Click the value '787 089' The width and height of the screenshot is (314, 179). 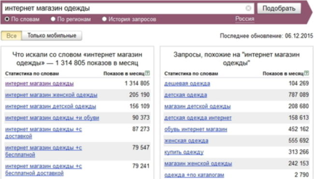pos(299,95)
